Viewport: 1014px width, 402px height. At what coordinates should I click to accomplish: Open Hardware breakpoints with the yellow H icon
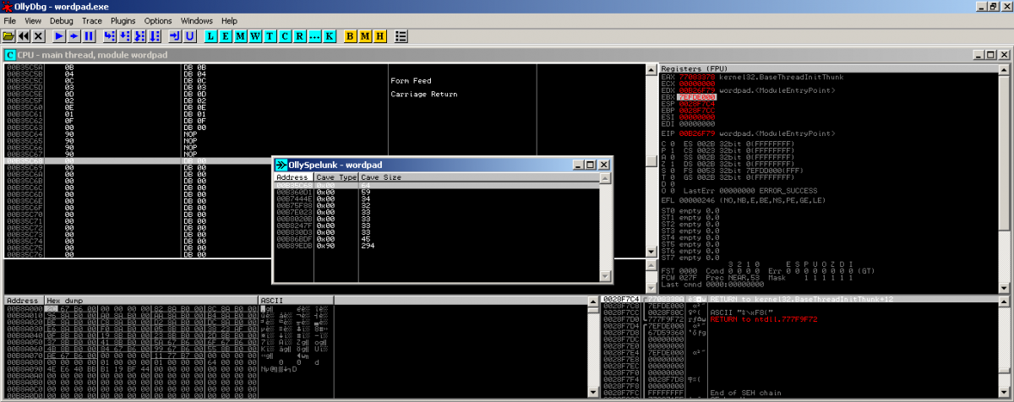click(379, 36)
